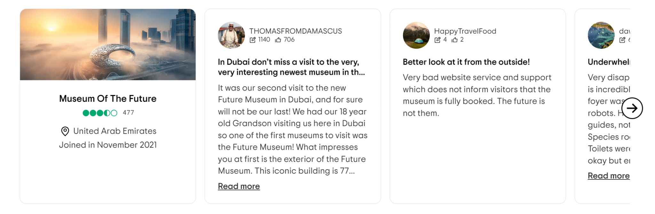Click HappyTravelFood contributions pencil icon
This screenshot has width=655, height=214.
pos(438,40)
